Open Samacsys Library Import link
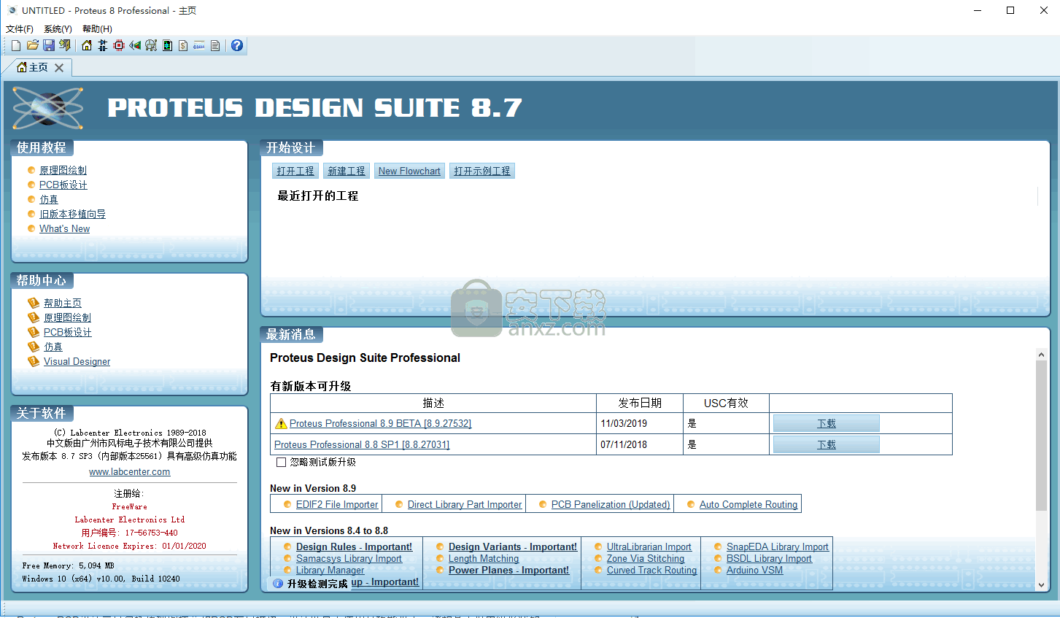Image resolution: width=1060 pixels, height=618 pixels. [x=349, y=558]
